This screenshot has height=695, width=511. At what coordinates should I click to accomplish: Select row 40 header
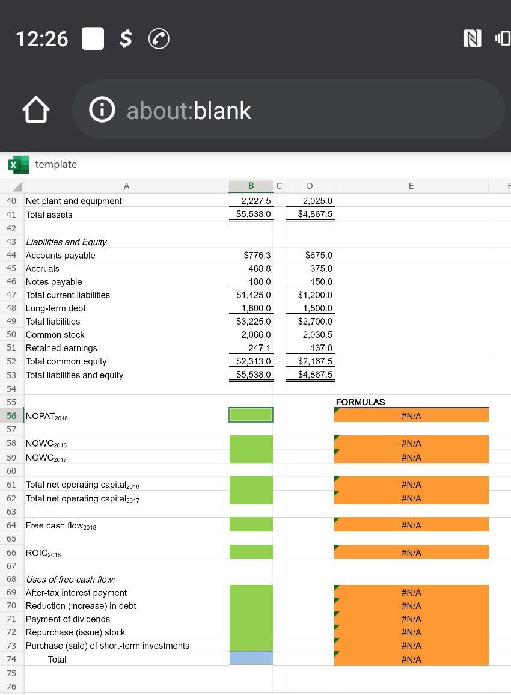[x=11, y=201]
